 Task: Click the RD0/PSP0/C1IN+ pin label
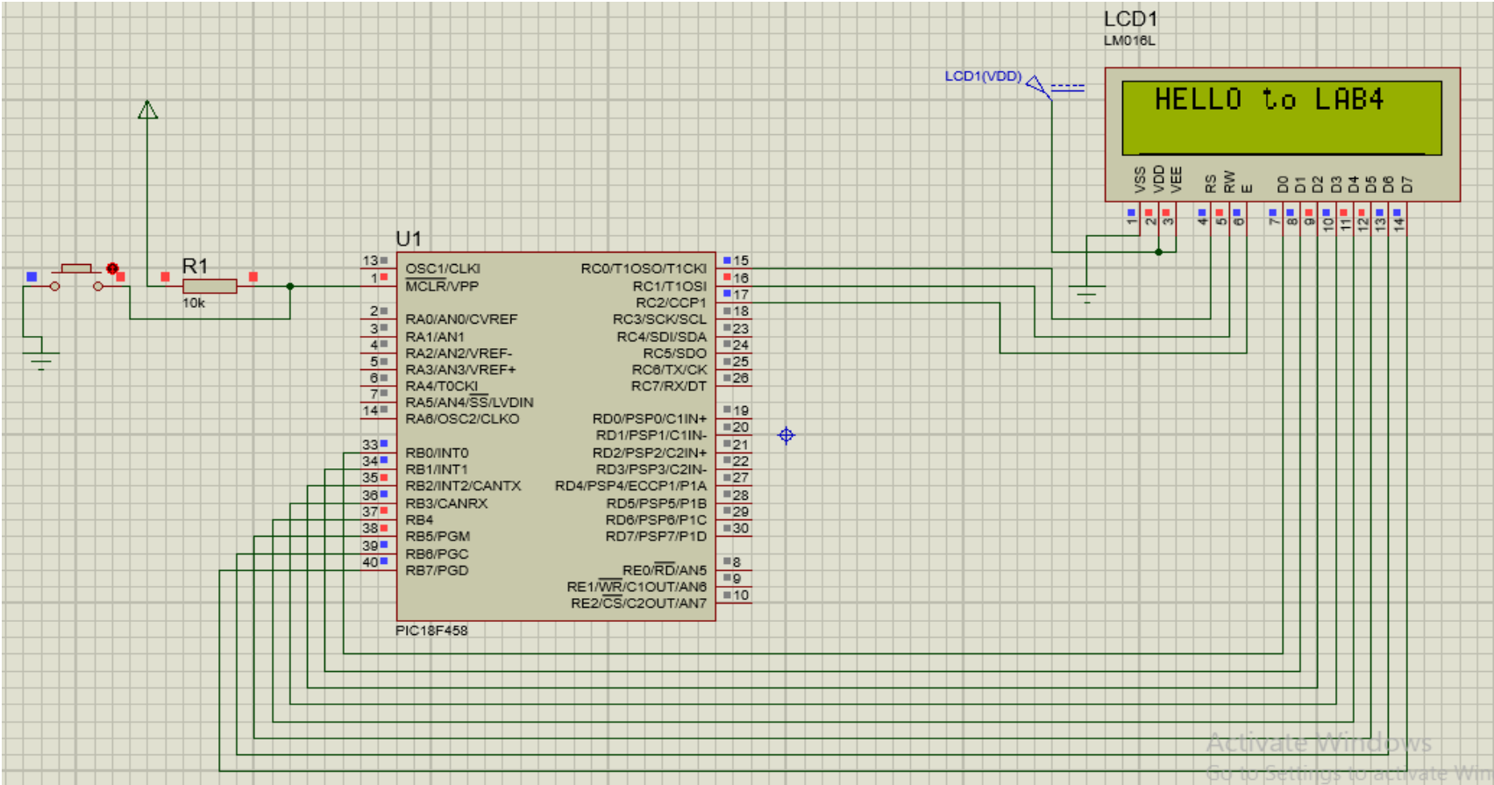(650, 419)
